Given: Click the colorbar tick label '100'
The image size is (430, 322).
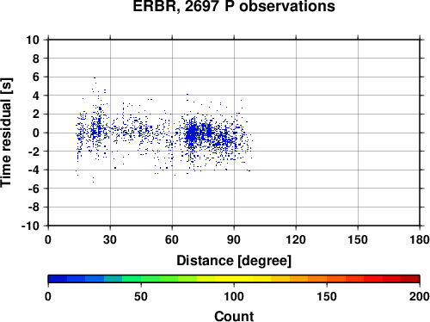Looking at the screenshot, I should tap(234, 296).
